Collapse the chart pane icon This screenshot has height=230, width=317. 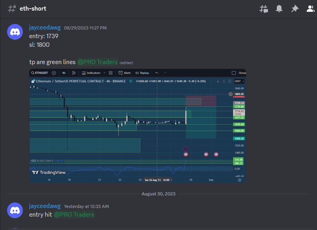coord(224,81)
